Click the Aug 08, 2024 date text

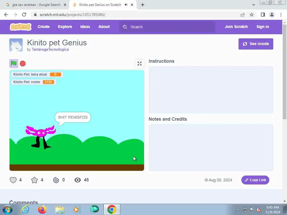pyautogui.click(x=220, y=180)
